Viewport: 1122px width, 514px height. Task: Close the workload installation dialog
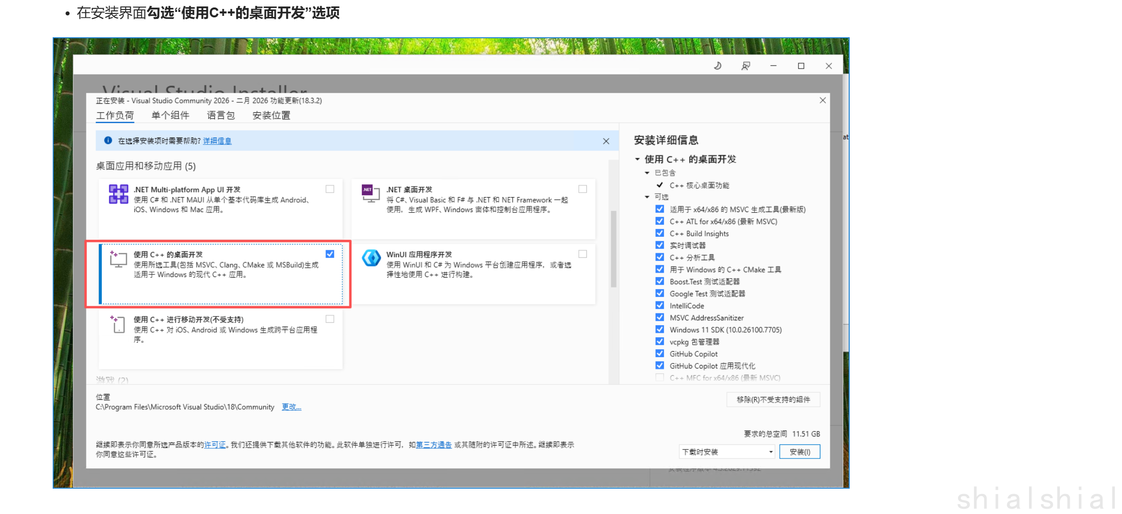(823, 100)
